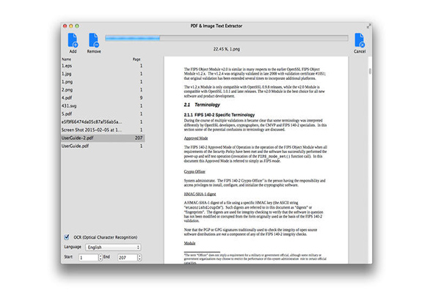
Task: Select the file 5.pdf in the list
Action: click(x=103, y=114)
